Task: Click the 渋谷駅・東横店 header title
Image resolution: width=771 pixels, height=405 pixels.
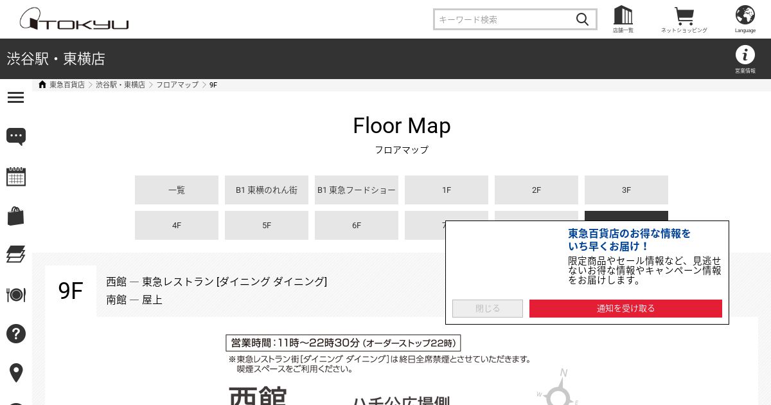Action: pyautogui.click(x=56, y=59)
